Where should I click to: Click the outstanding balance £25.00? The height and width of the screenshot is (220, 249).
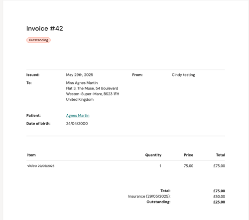pyautogui.click(x=219, y=202)
